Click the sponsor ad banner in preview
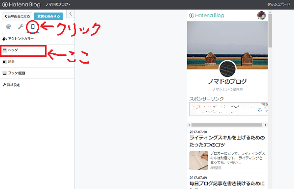 point(228,109)
